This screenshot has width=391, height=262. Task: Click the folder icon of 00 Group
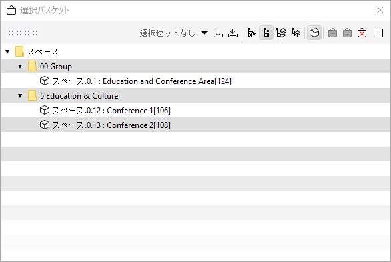tap(33, 66)
